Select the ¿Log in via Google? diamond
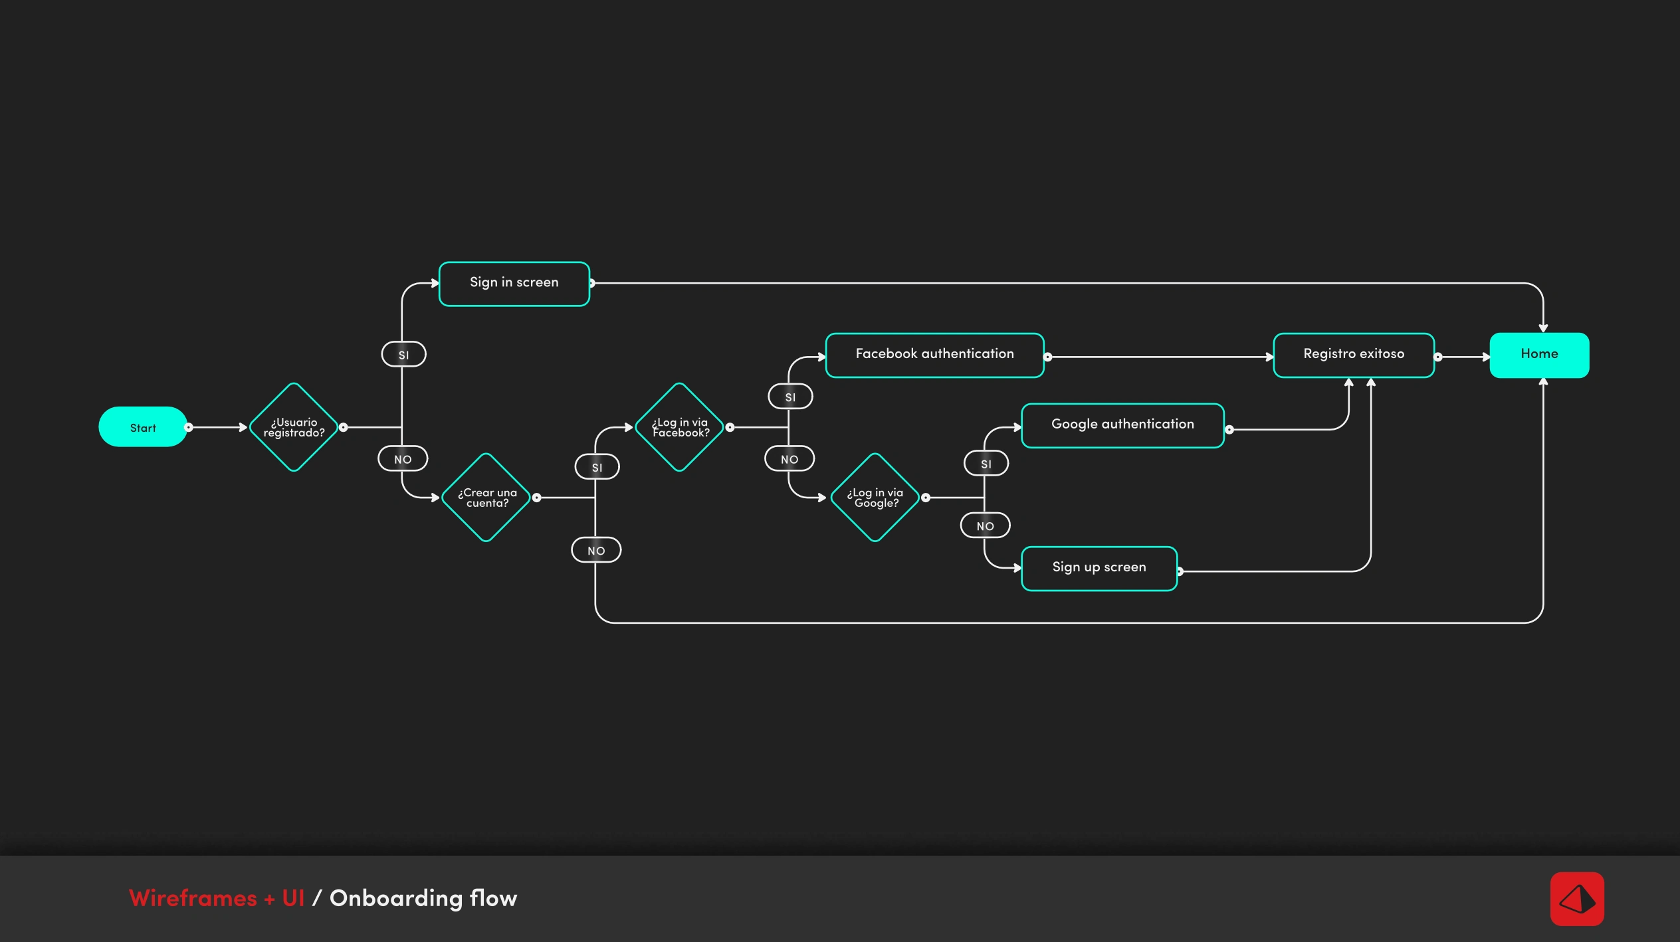Image resolution: width=1680 pixels, height=942 pixels. coord(875,498)
